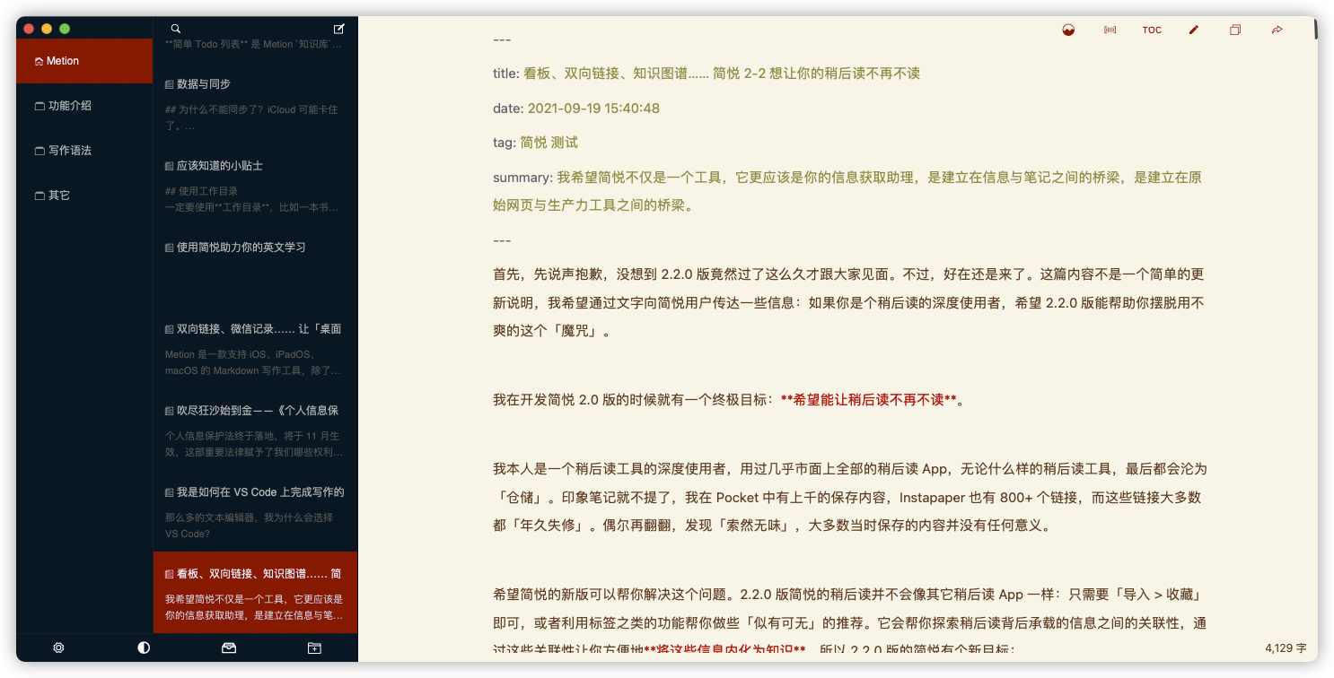1334x678 pixels.
Task: Activate the search field in the note list
Action: point(176,29)
